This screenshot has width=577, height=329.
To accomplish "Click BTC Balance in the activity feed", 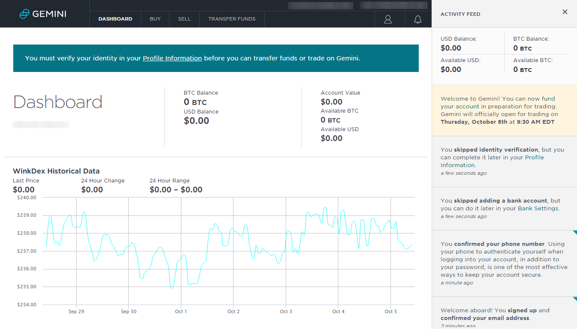I will pos(531,39).
